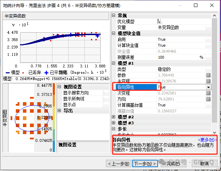This screenshot has height=171, width=221.
Task: Open calculator for the 次变程 field
Action: click(208, 93)
